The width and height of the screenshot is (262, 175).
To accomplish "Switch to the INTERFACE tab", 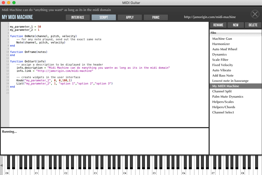I will (x=78, y=17).
